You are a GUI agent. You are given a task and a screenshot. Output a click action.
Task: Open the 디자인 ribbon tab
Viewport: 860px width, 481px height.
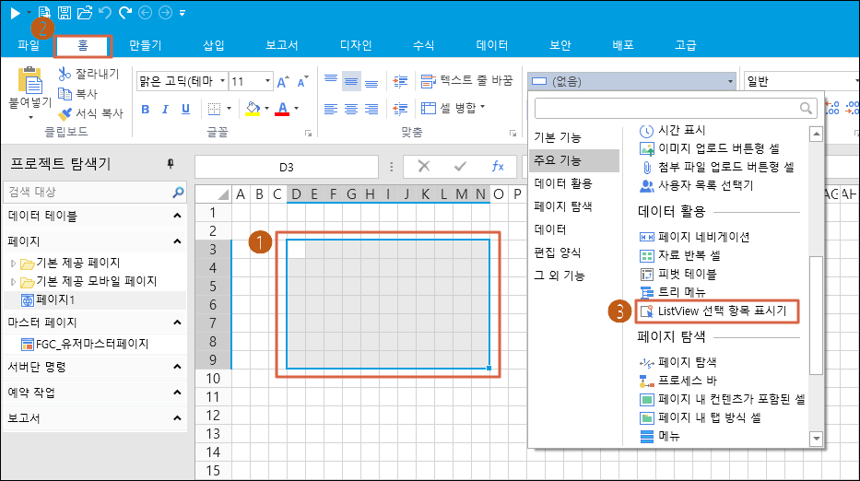coord(356,45)
